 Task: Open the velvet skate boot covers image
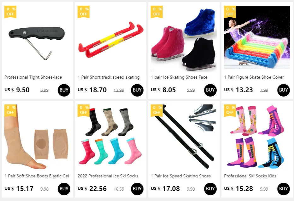(x=184, y=38)
